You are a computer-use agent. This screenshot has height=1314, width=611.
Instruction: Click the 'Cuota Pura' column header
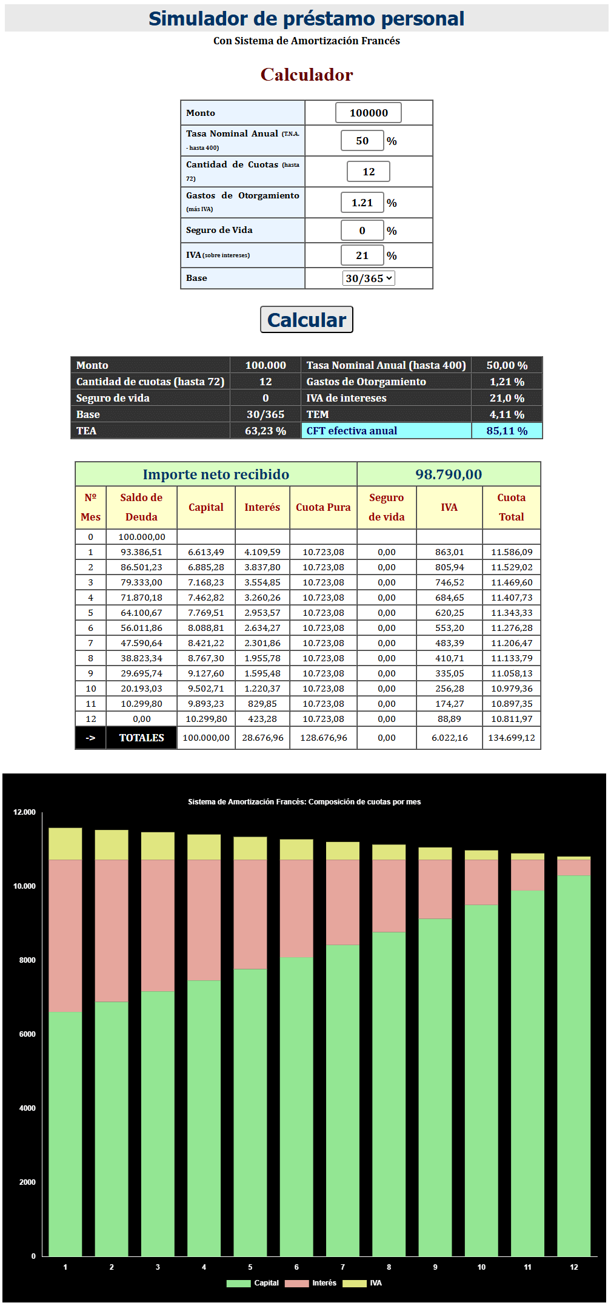click(x=323, y=507)
